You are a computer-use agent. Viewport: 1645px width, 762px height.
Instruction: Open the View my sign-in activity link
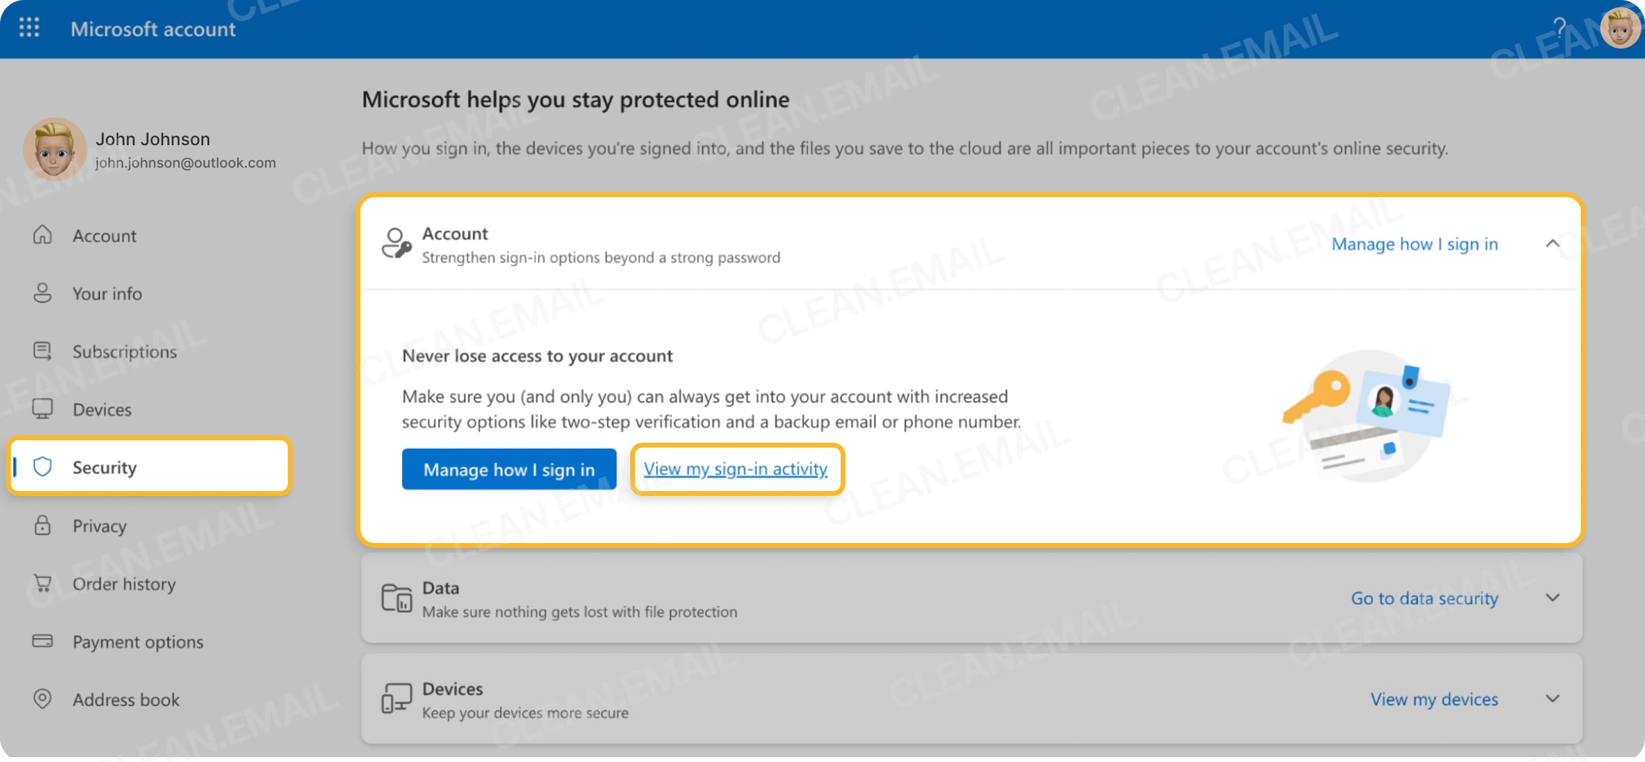click(735, 469)
